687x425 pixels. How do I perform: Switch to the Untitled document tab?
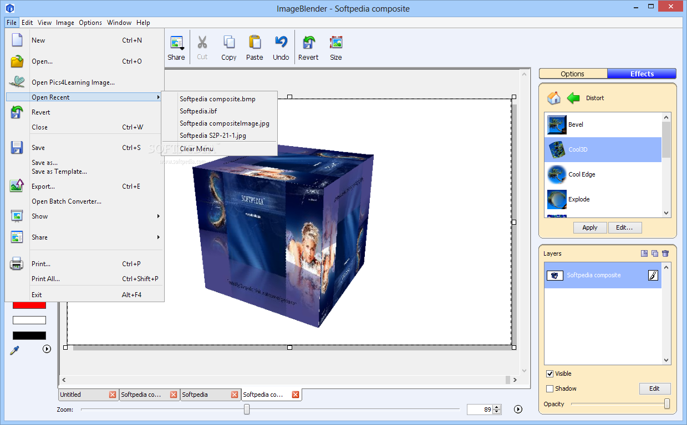pos(83,395)
